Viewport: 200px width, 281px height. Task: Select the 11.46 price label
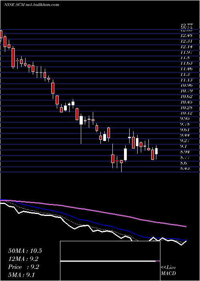(x=186, y=69)
